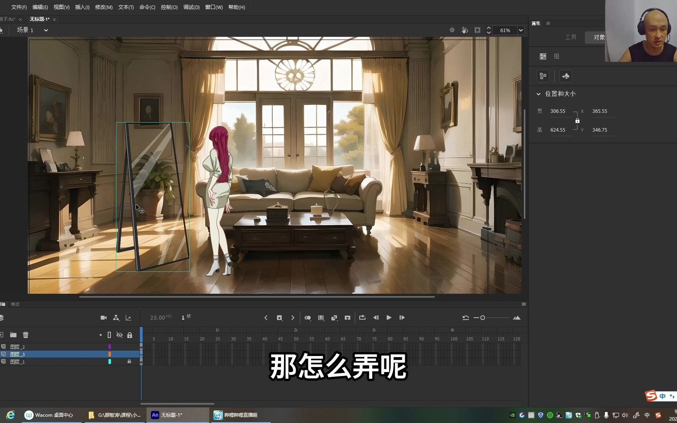Collapse the 位置和大小 section
The height and width of the screenshot is (423, 677).
coord(538,94)
